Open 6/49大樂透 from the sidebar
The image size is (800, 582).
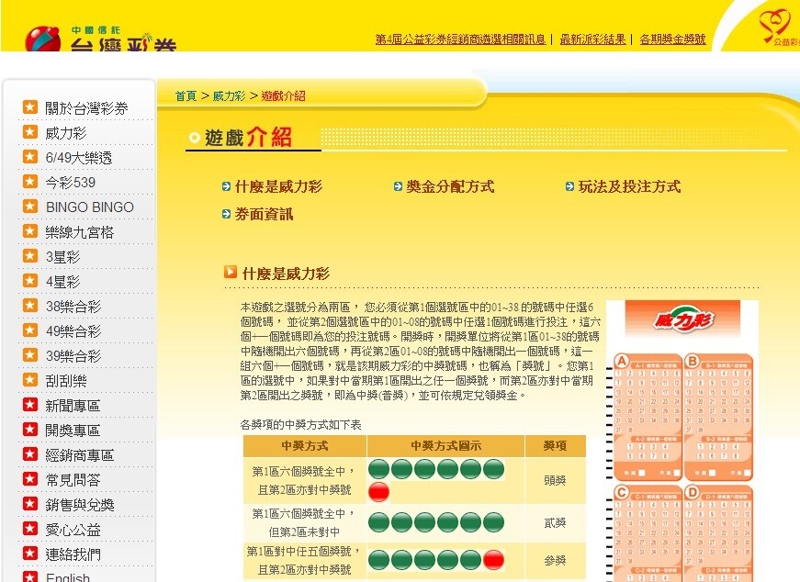point(79,158)
